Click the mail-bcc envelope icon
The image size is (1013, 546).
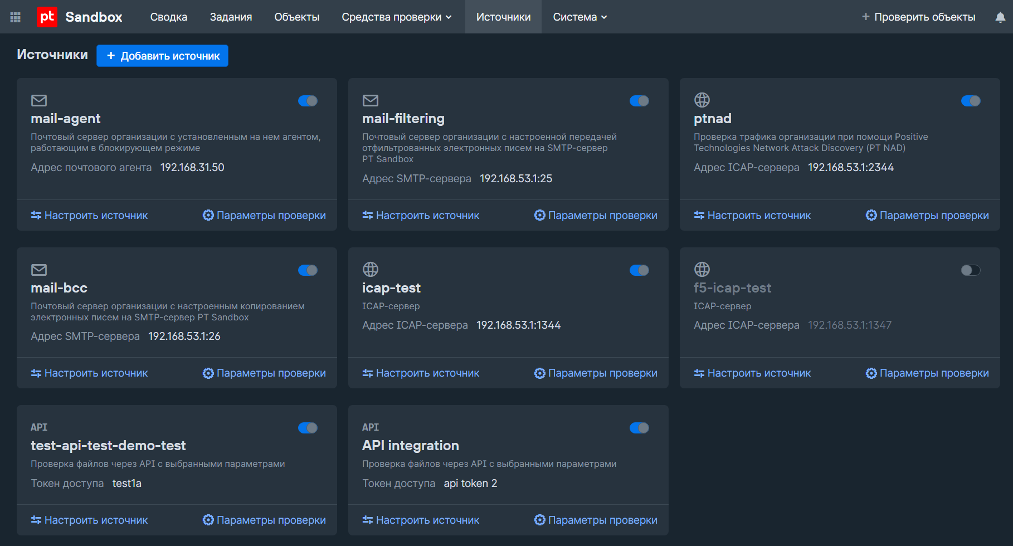[39, 270]
